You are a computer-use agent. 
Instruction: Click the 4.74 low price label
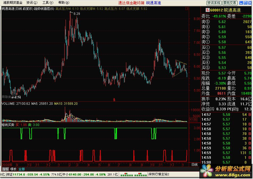[18, 97]
